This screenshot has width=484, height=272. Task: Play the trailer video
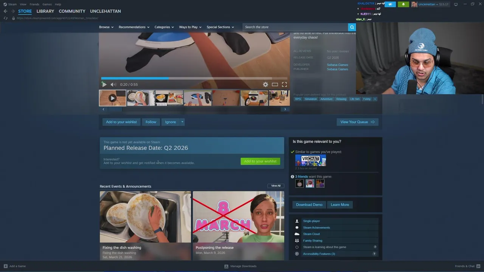pos(104,85)
